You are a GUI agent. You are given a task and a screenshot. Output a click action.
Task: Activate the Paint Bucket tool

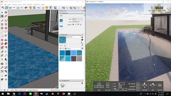coord(2,16)
